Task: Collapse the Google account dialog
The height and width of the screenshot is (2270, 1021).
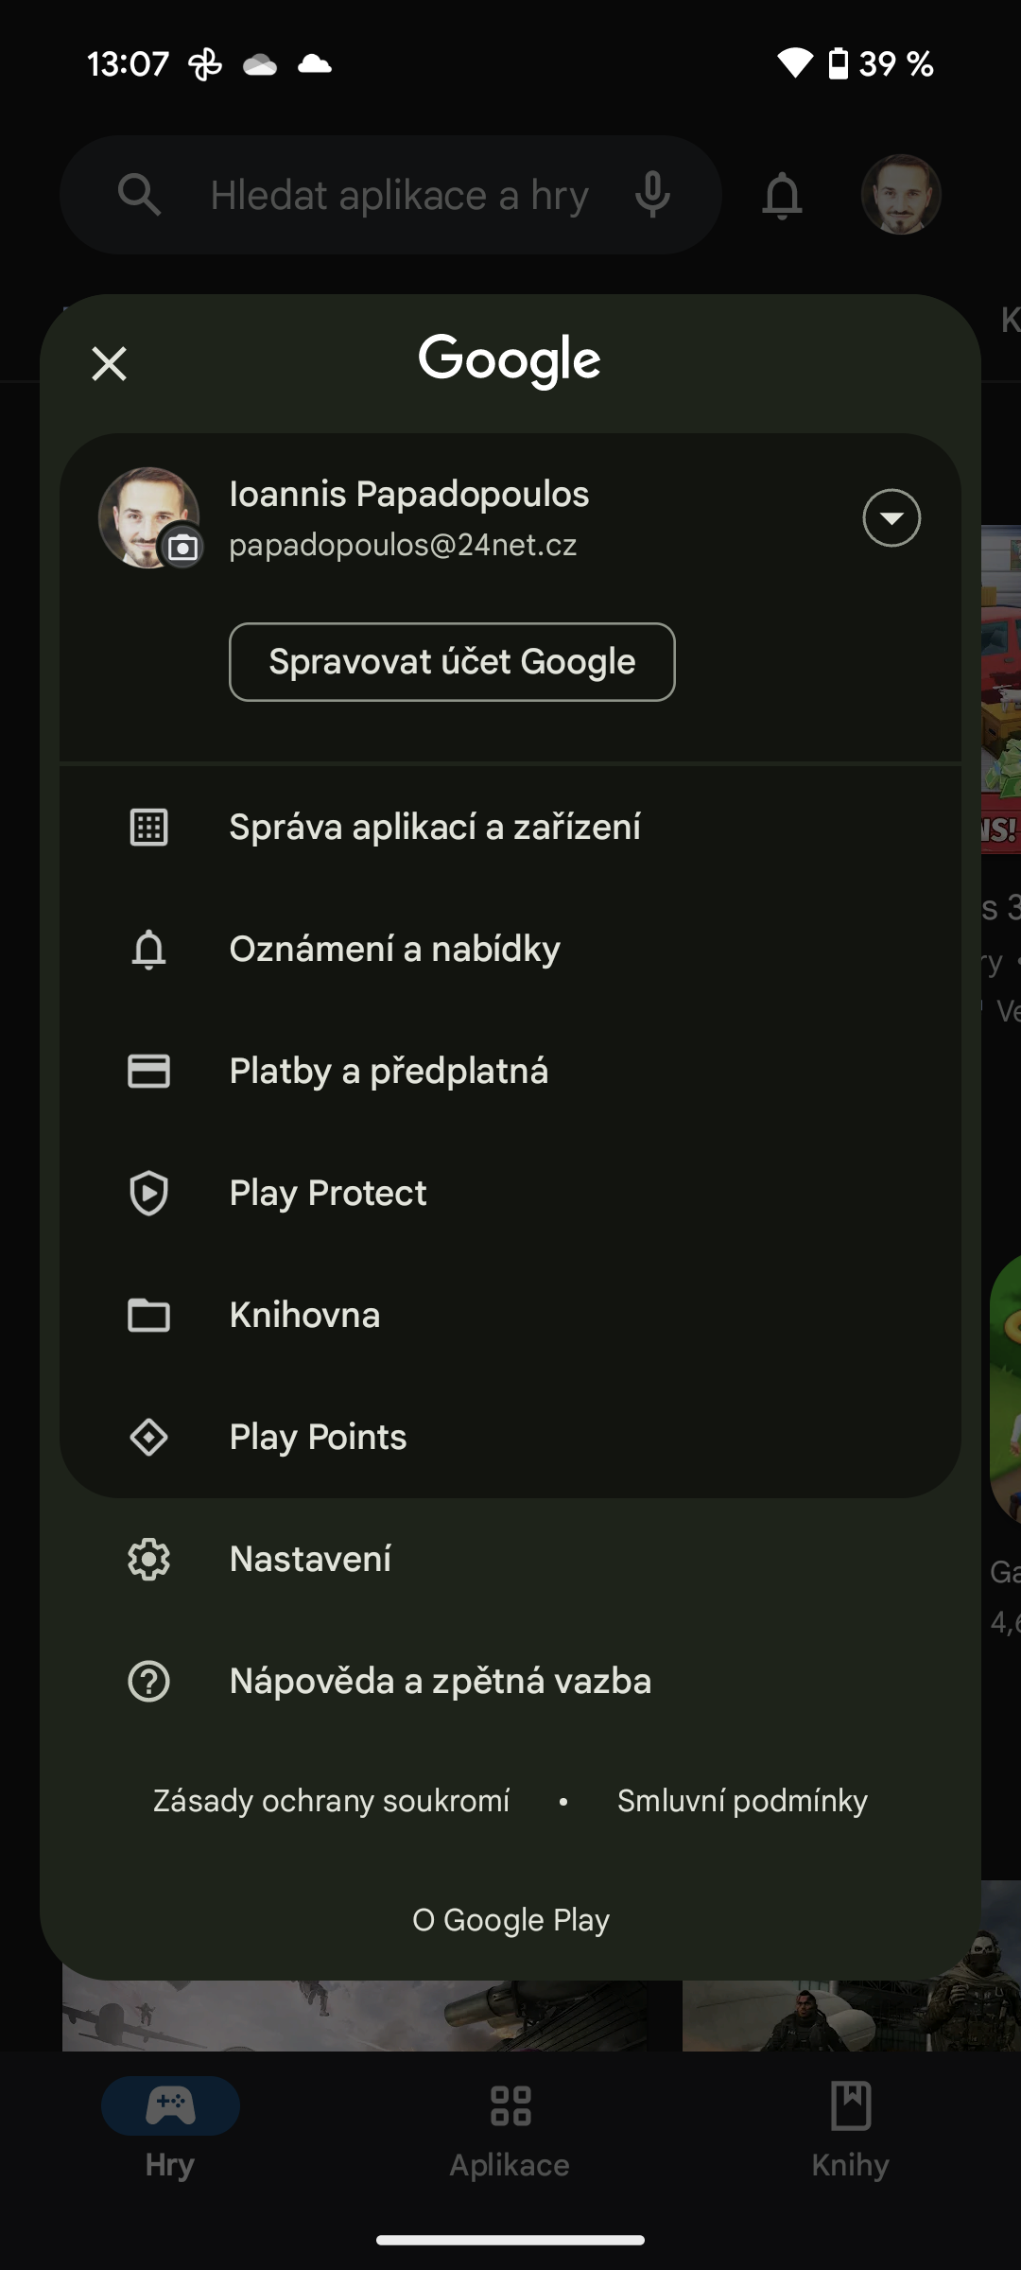Action: pos(109,363)
